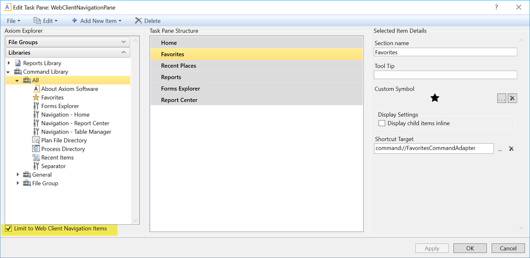This screenshot has width=530, height=258.
Task: Enable Display child items inline checkbox
Action: [x=382, y=123]
